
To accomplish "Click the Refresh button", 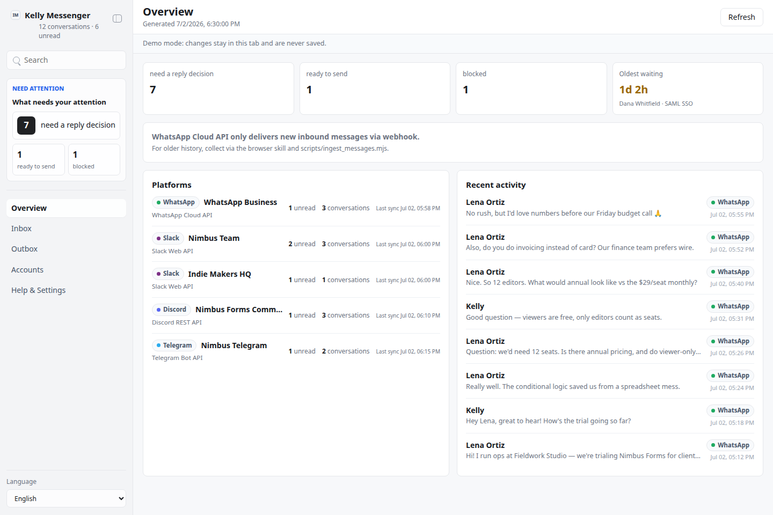I will (x=741, y=17).
